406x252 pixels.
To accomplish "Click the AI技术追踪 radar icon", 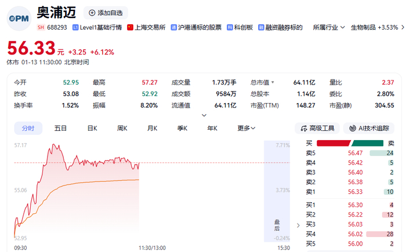I will (x=353, y=129).
